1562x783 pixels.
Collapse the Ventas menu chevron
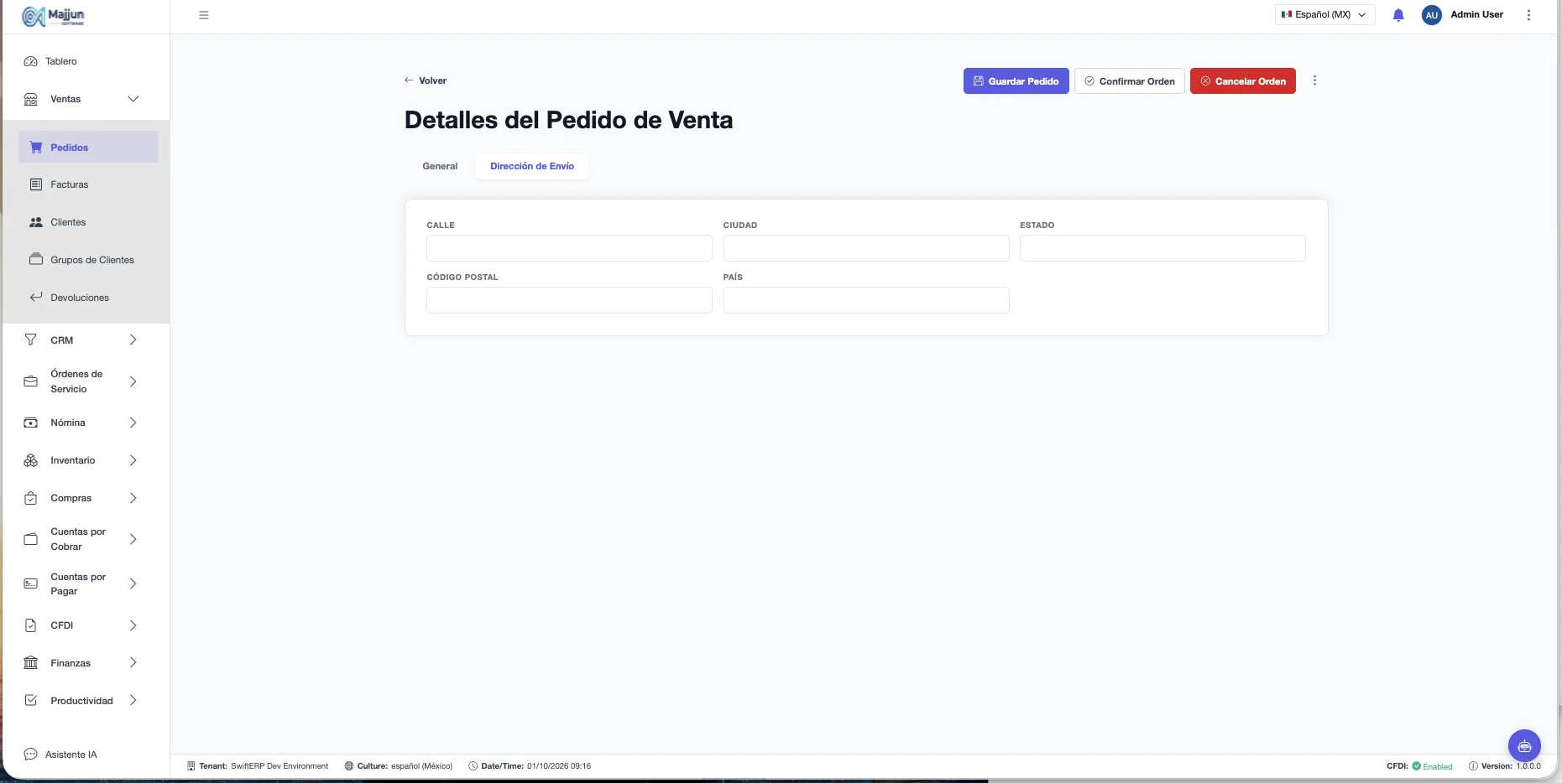[133, 99]
